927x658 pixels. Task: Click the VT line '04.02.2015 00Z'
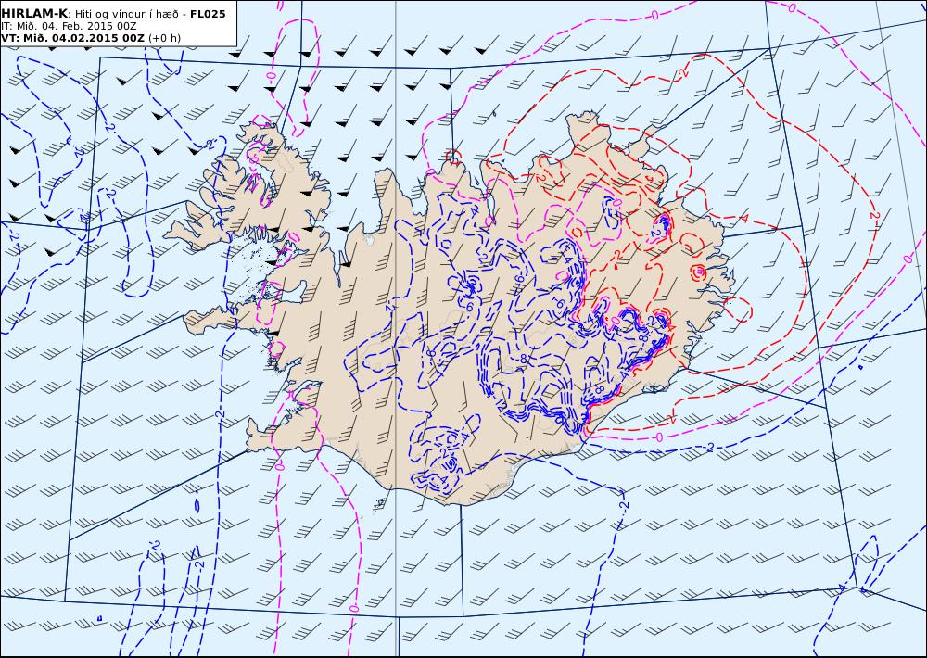pos(97,38)
